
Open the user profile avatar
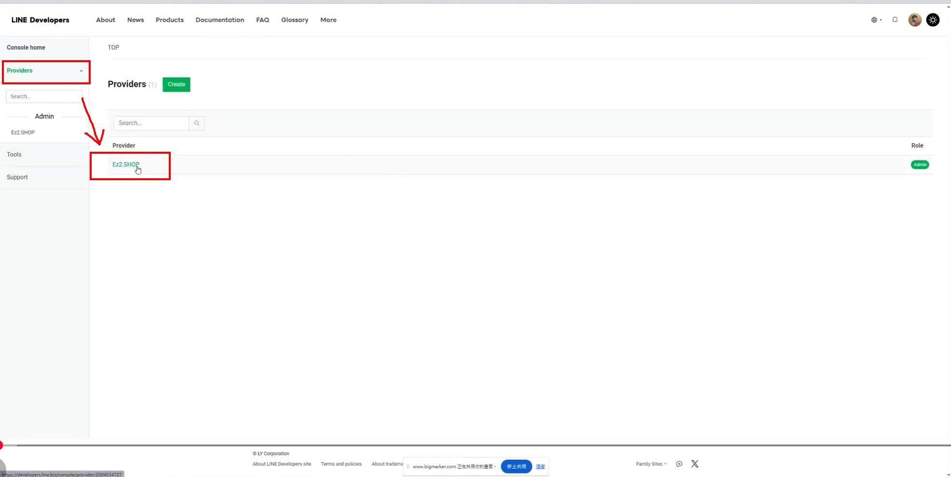(914, 20)
